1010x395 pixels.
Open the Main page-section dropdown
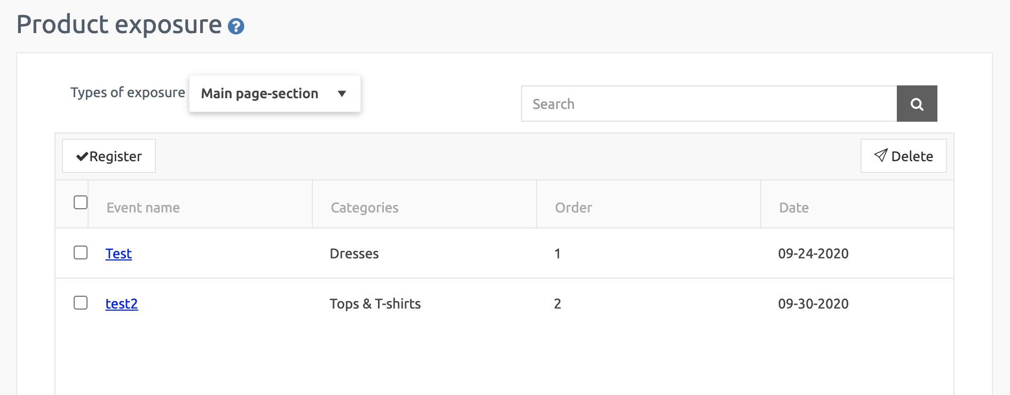[x=274, y=94]
